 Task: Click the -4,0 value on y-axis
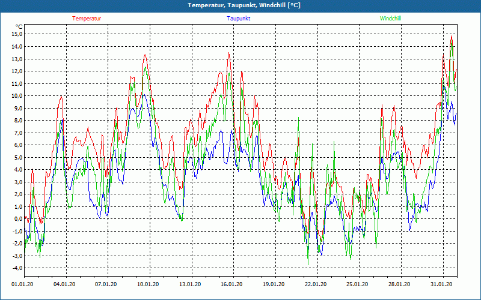16,268
